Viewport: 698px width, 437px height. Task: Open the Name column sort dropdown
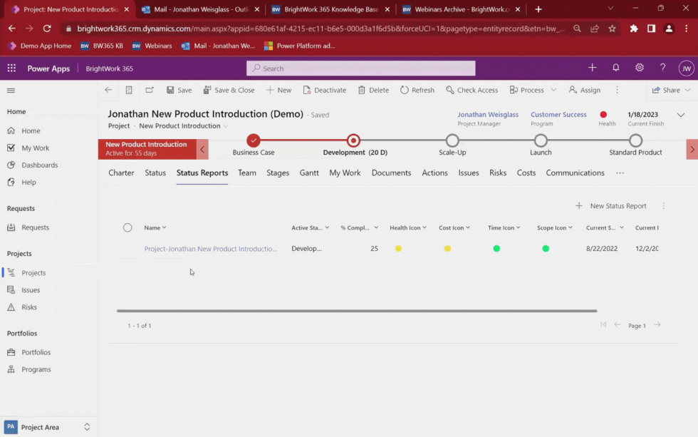point(166,227)
